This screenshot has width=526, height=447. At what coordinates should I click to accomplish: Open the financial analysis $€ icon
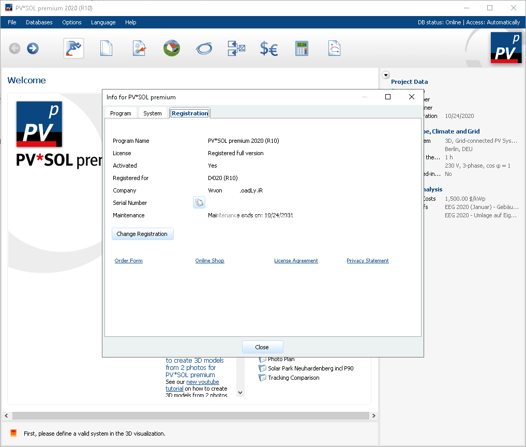click(269, 49)
